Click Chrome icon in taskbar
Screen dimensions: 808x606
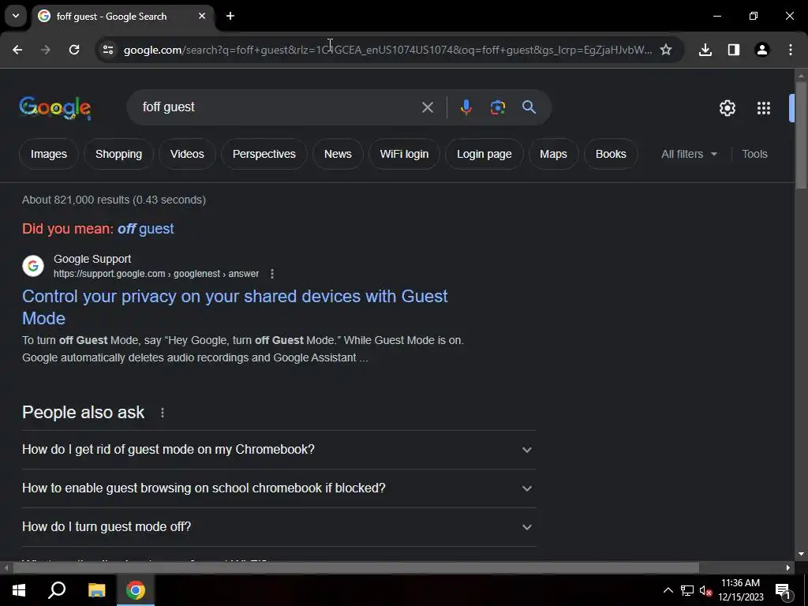[x=136, y=590]
